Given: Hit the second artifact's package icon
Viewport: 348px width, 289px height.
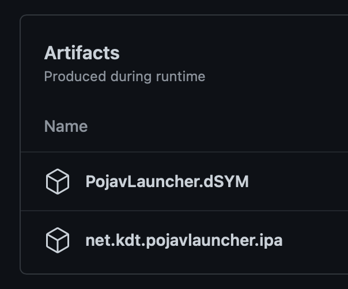Looking at the screenshot, I should coord(58,240).
